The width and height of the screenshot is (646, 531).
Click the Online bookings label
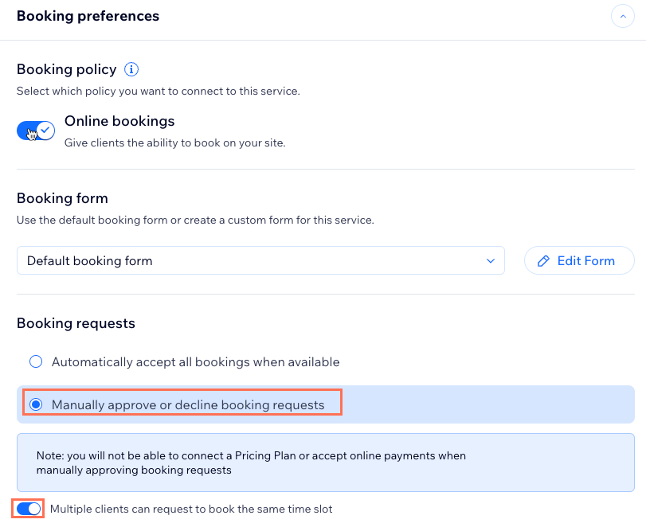click(x=119, y=121)
